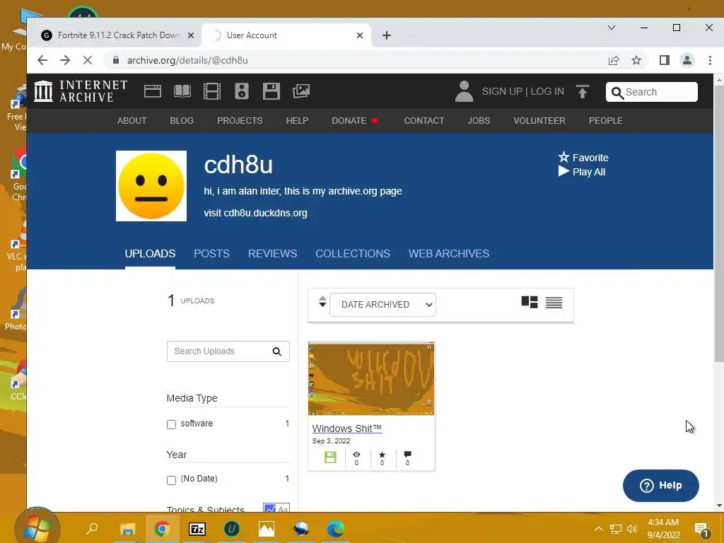
Task: Open Chrome three-dot menu
Action: coord(710,60)
